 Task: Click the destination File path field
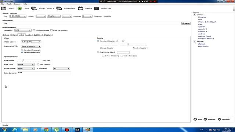(94, 23)
